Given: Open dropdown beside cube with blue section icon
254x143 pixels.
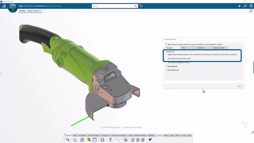Looking at the screenshot, I should coord(85,140).
